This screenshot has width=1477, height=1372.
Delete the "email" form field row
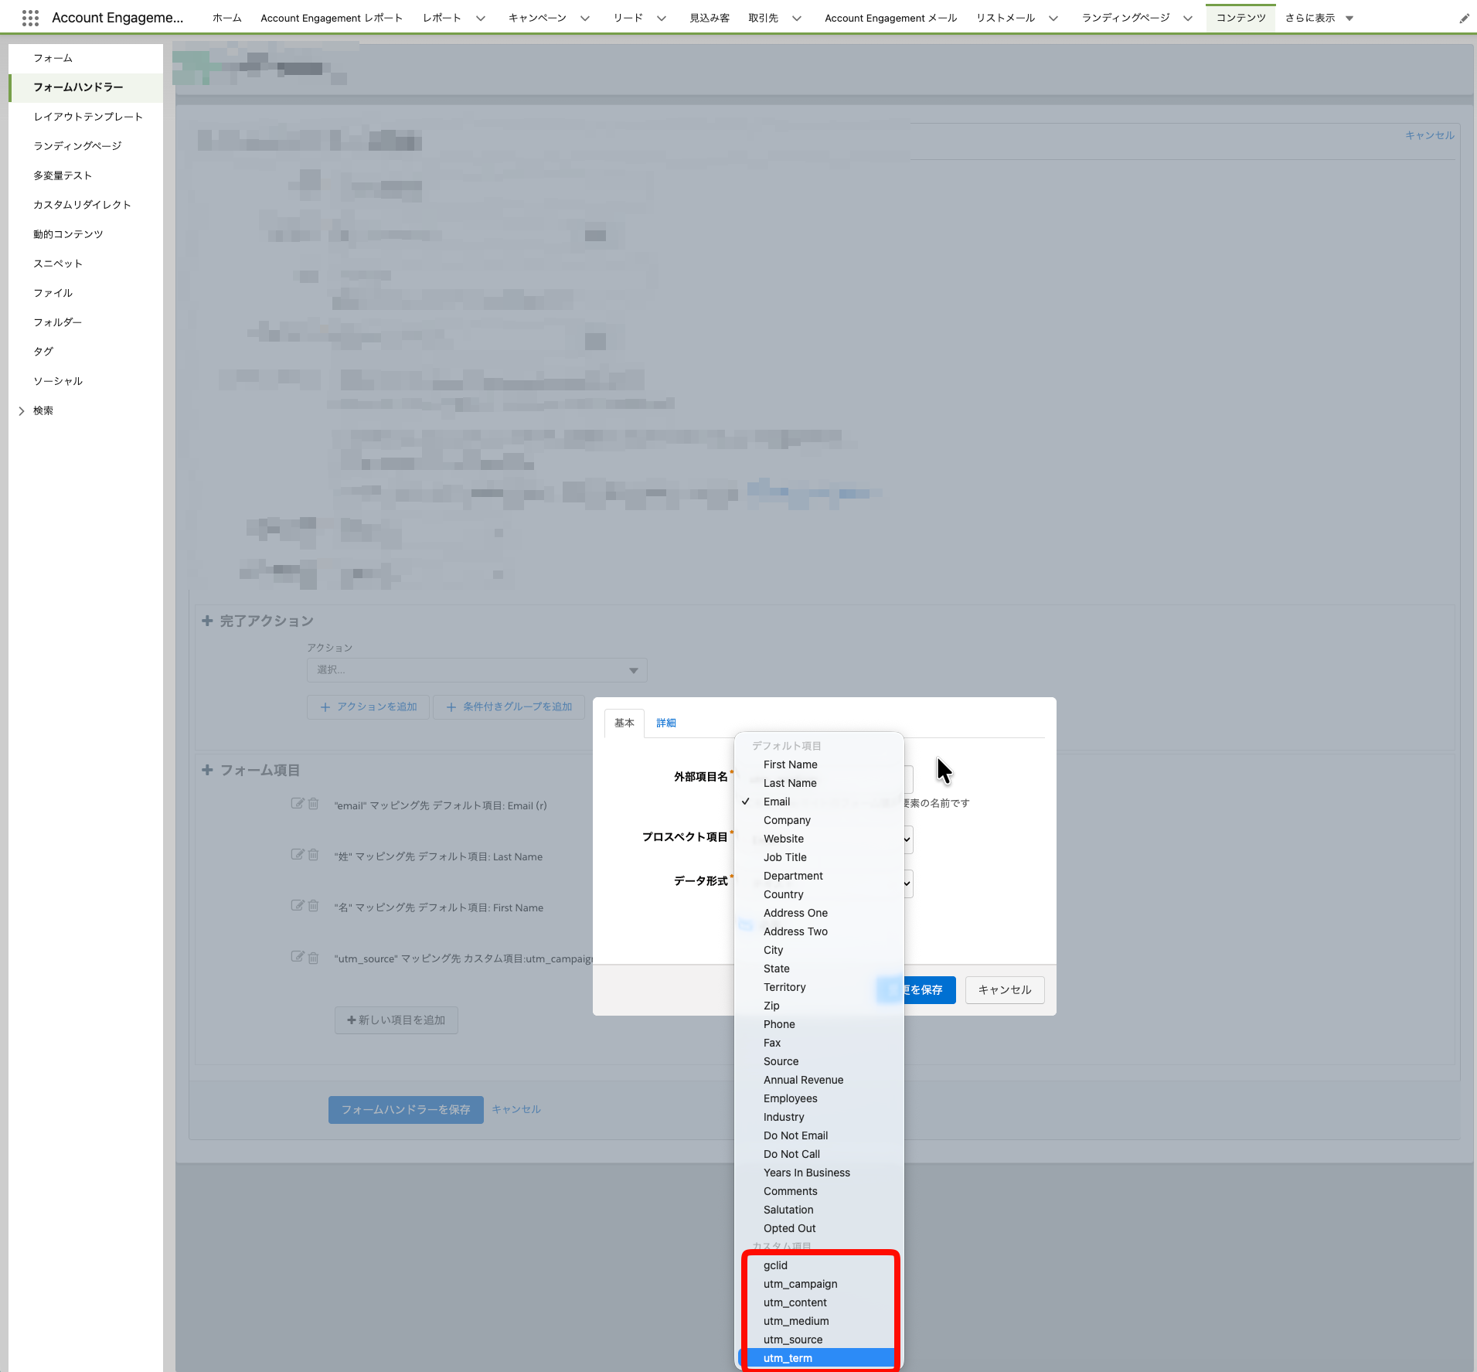(313, 804)
